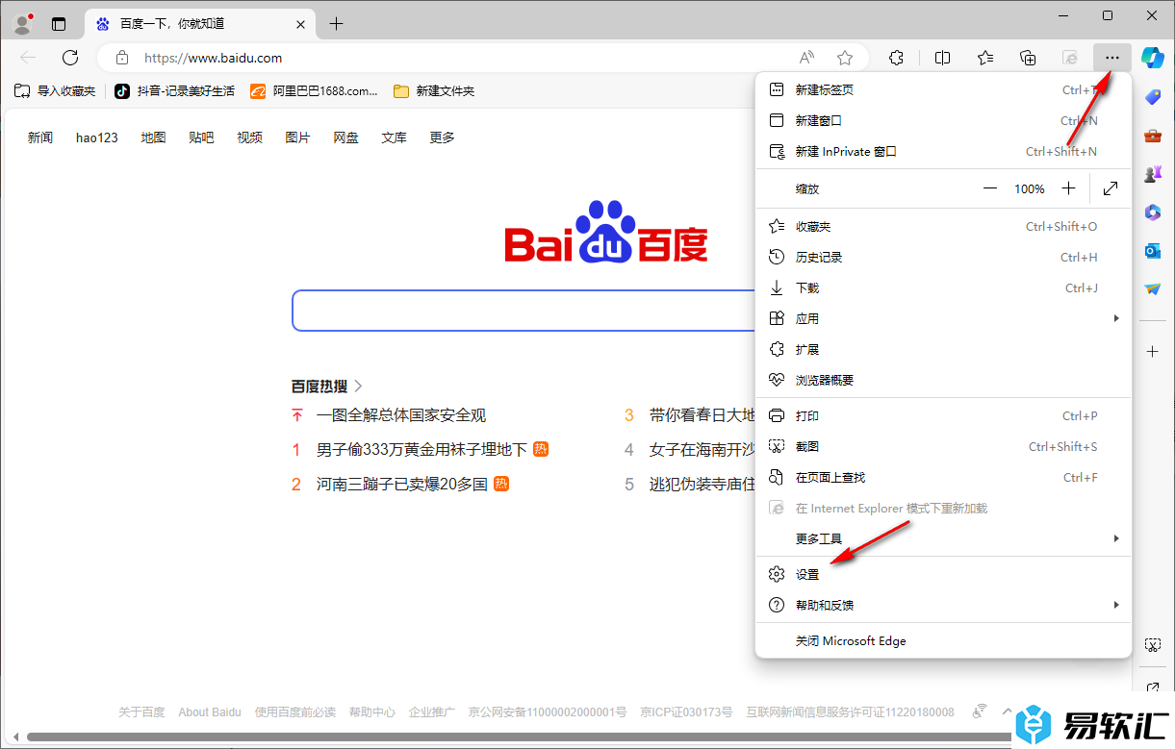
Task: Open hot topic 男子偷333万黄金用袜子埋地下
Action: pyautogui.click(x=421, y=450)
